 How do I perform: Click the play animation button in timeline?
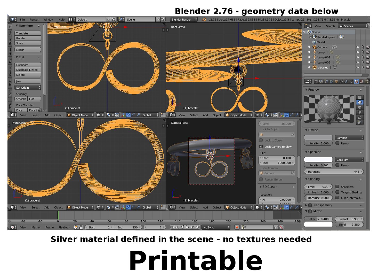tap(187, 227)
